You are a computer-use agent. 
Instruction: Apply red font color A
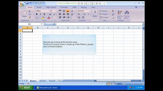49,17
